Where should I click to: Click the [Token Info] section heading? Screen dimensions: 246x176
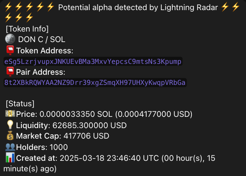(x=27, y=28)
